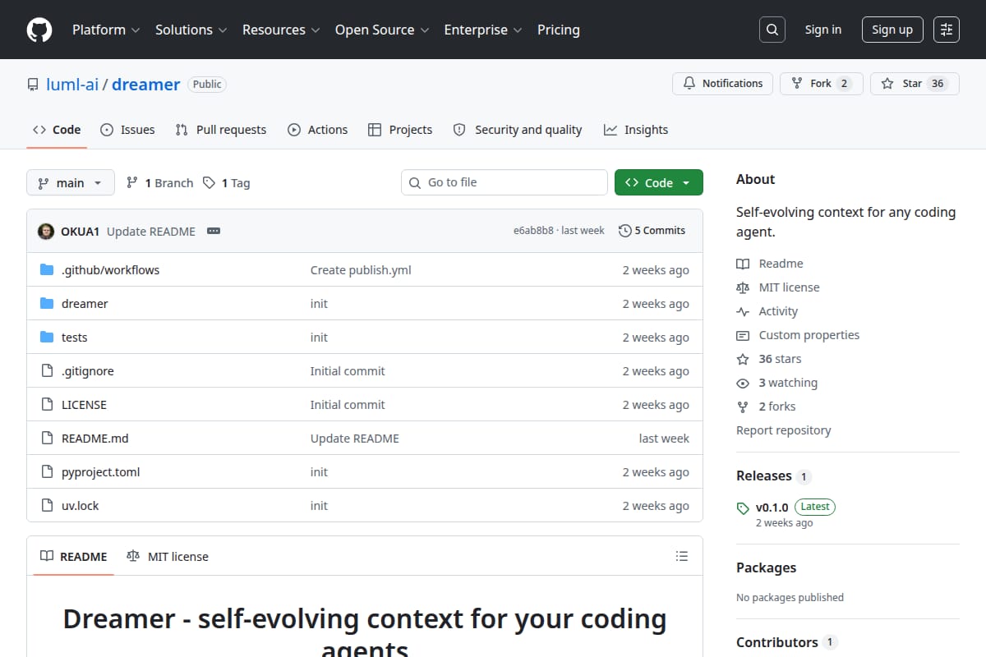Image resolution: width=986 pixels, height=657 pixels.
Task: Click the dreamer folder icon
Action: (47, 304)
